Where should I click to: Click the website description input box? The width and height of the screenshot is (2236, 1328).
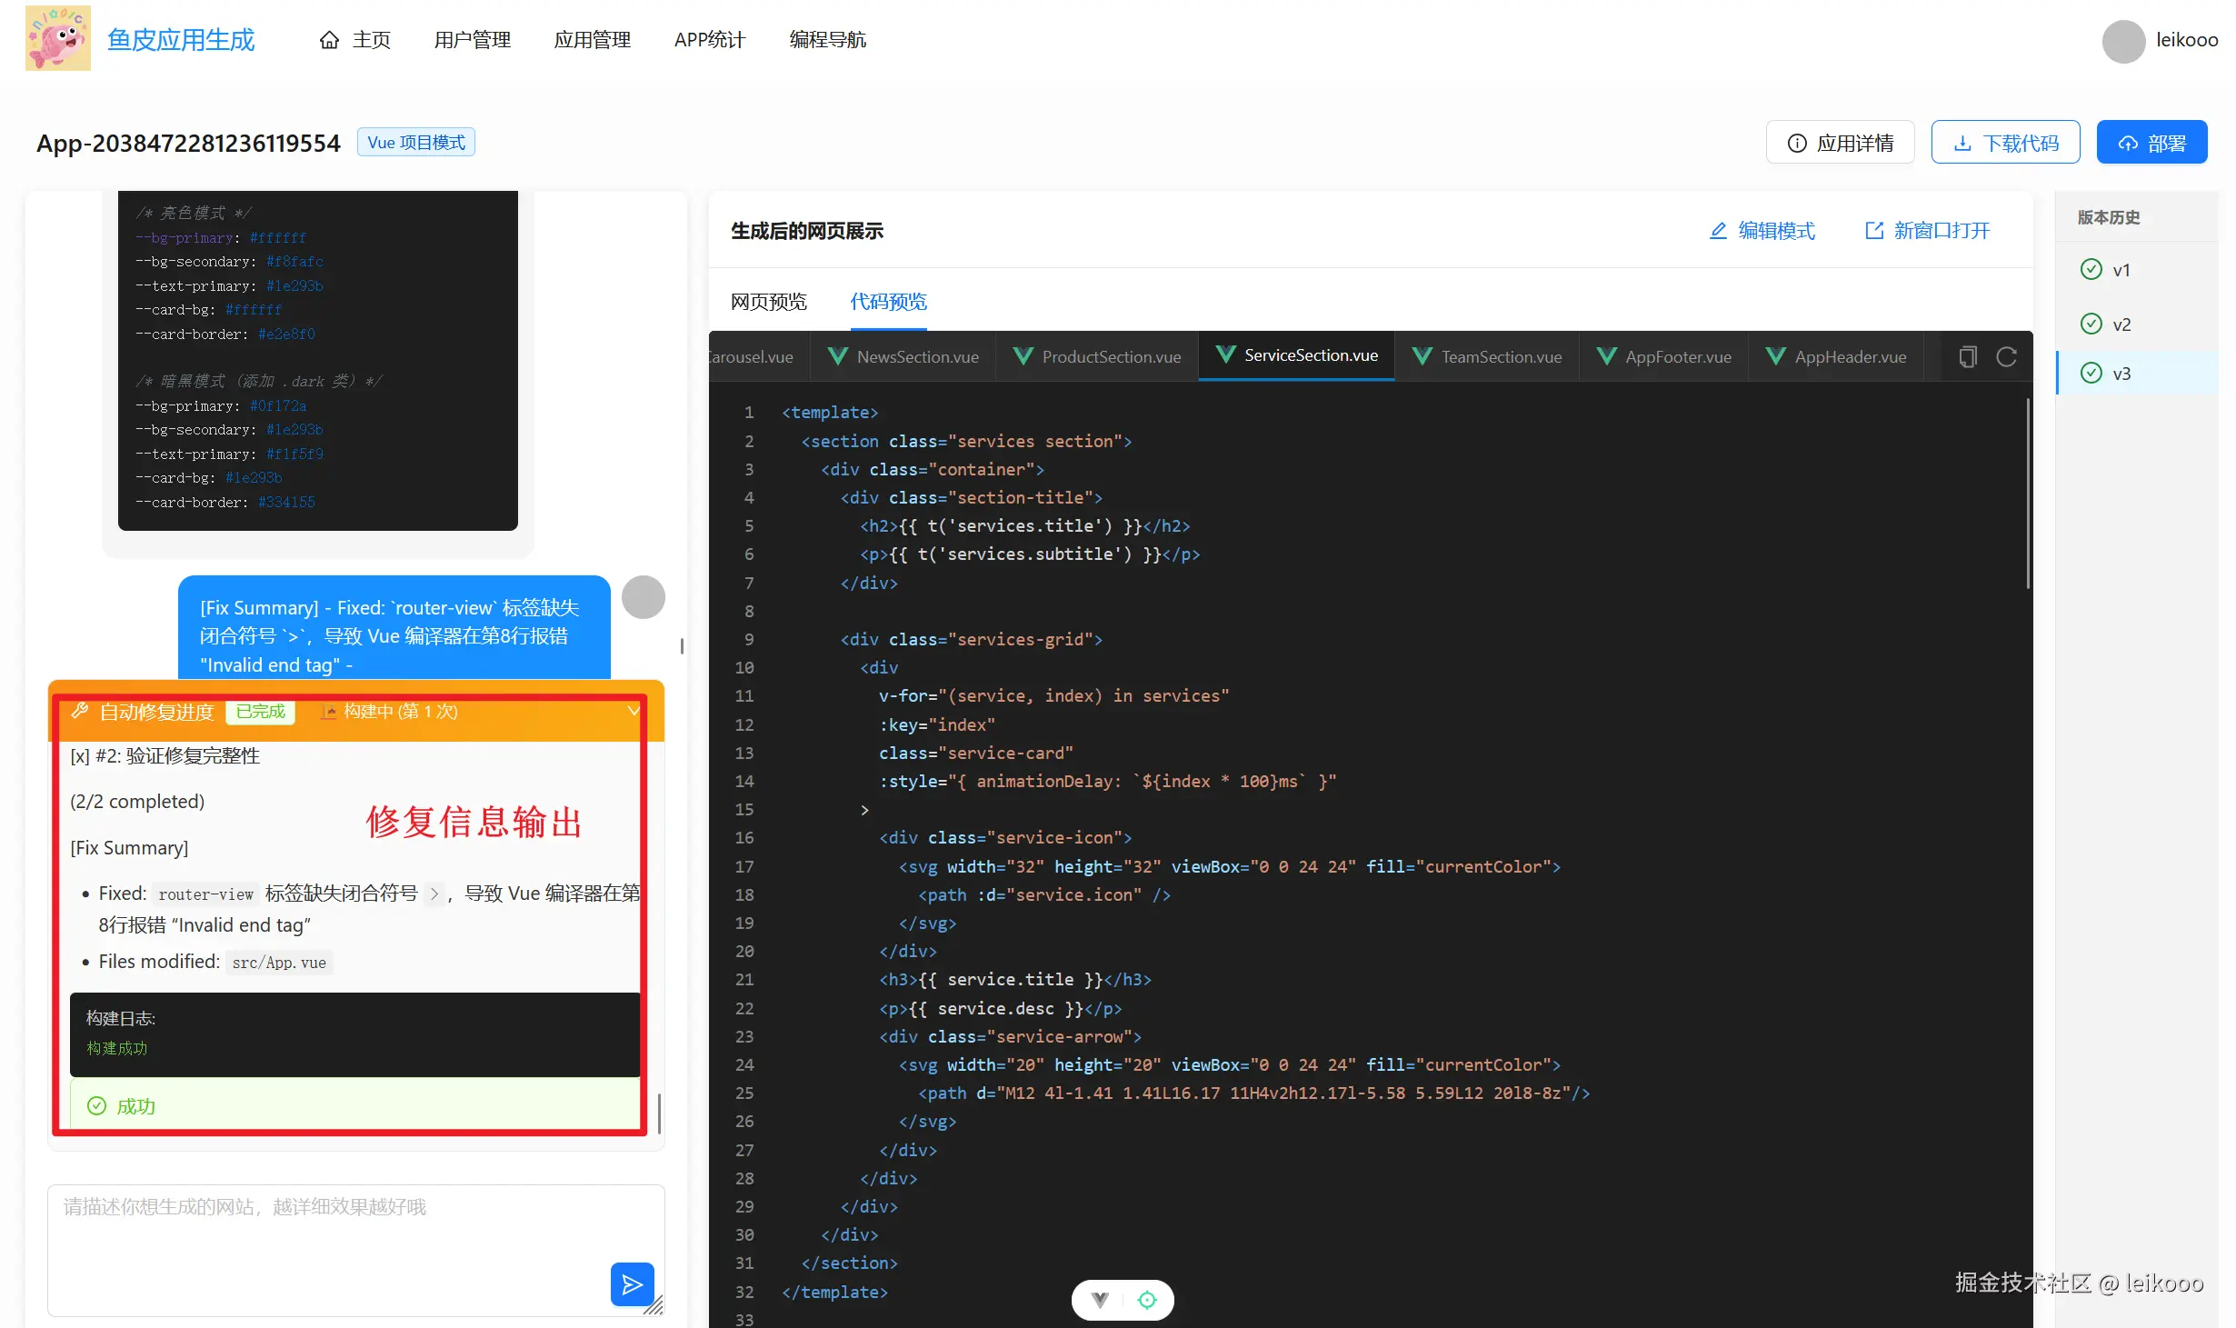click(327, 1236)
